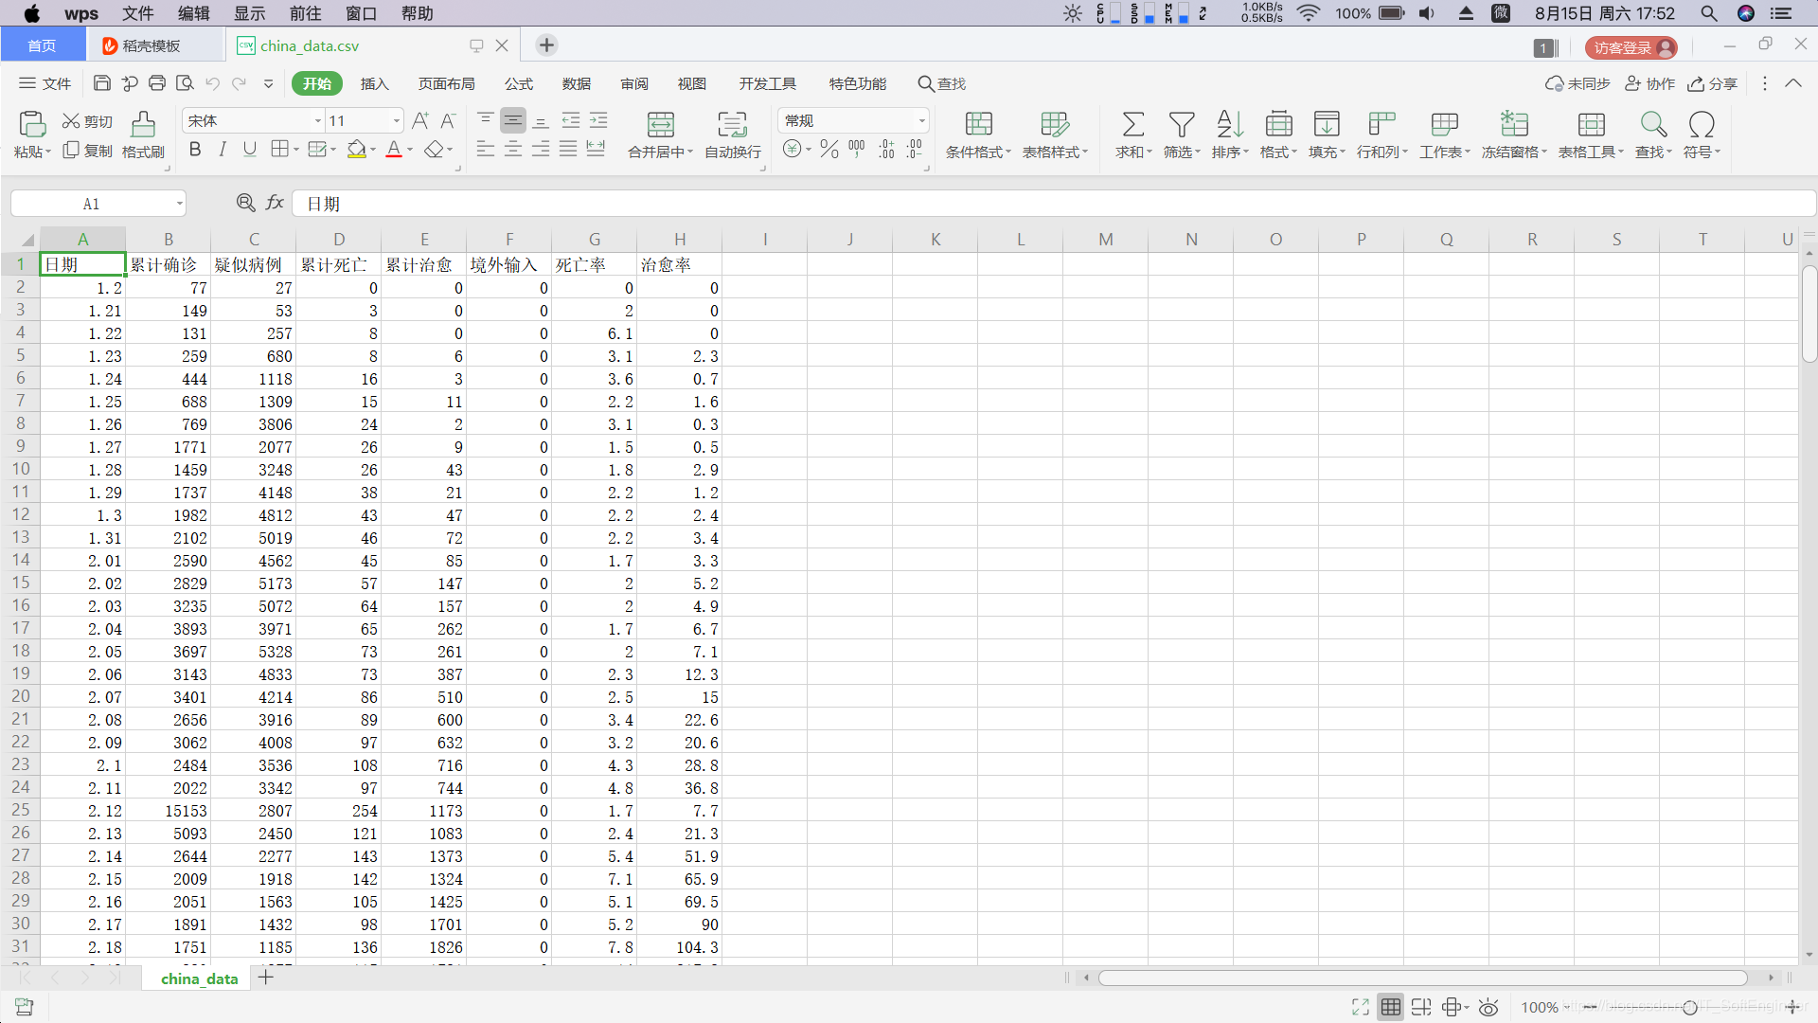Click the 协作 collaborate button

click(1650, 83)
